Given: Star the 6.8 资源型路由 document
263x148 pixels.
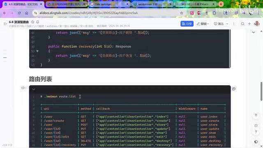Looking at the screenshot, I should click(x=33, y=22).
